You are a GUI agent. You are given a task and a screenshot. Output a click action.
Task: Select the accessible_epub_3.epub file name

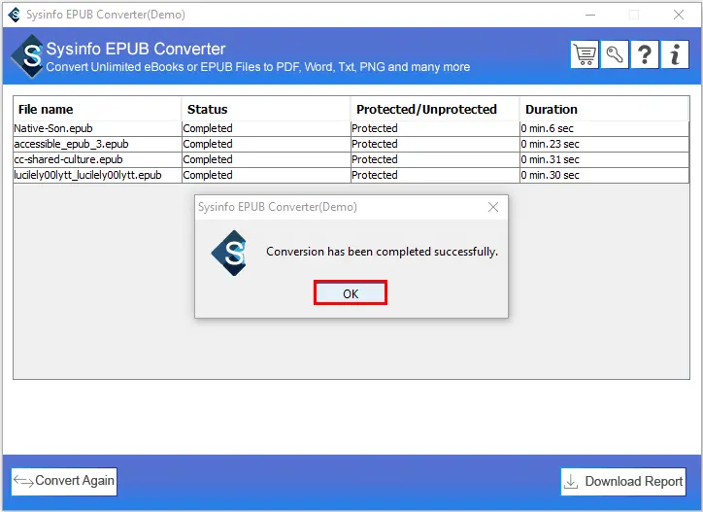71,144
